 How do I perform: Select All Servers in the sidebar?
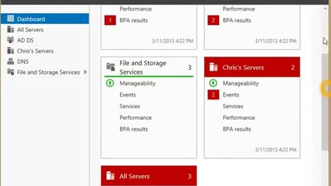pos(30,30)
